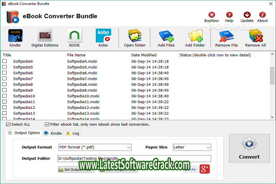This screenshot has width=276, height=184.
Task: Click the Add Files book icon
Action: click(166, 36)
